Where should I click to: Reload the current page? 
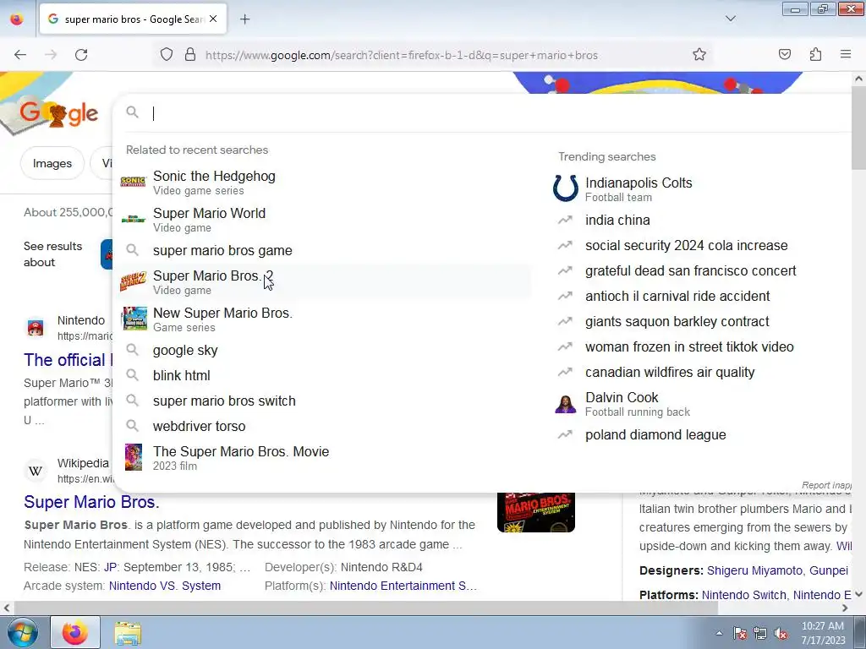click(81, 55)
